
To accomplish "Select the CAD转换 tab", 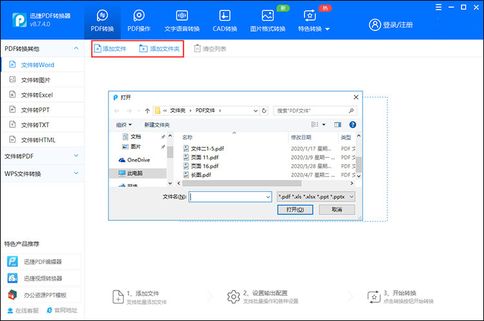I will pos(225,21).
